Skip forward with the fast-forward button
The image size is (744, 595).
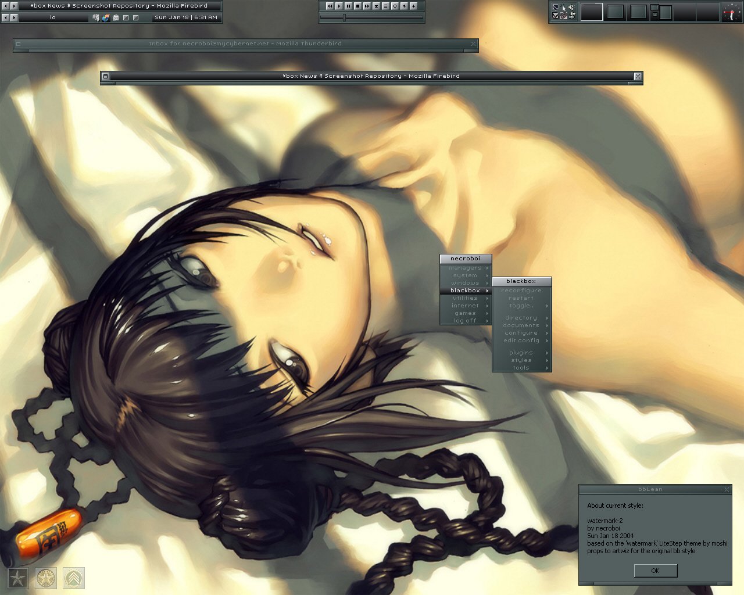[367, 6]
